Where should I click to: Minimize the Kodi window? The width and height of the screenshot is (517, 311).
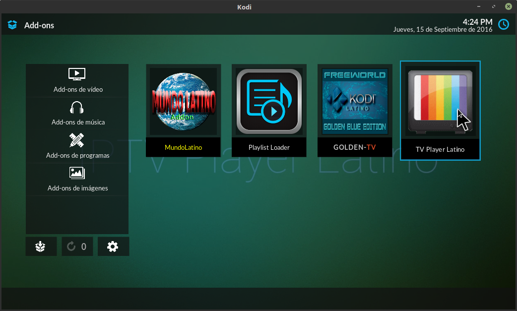479,6
